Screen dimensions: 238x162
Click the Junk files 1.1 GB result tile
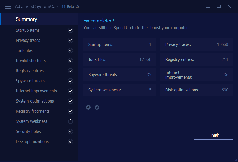tap(120, 60)
